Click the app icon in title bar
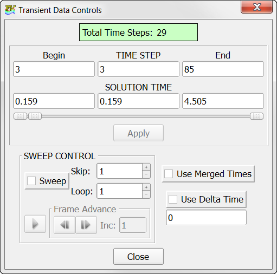The image size is (277, 274). pyautogui.click(x=10, y=10)
